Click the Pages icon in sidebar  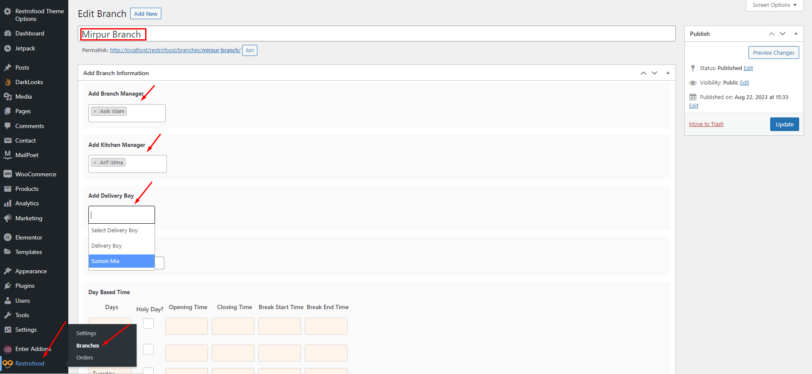8,111
